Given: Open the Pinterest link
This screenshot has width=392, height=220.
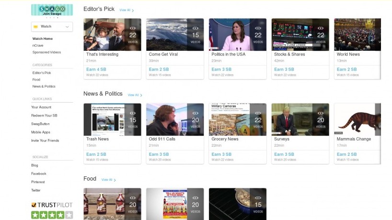Looking at the screenshot, I should tap(38, 182).
